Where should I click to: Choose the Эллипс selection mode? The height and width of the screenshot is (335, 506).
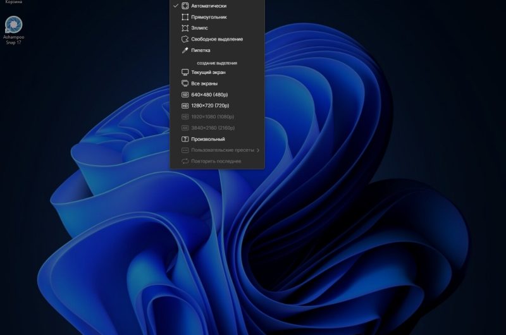pos(217,28)
